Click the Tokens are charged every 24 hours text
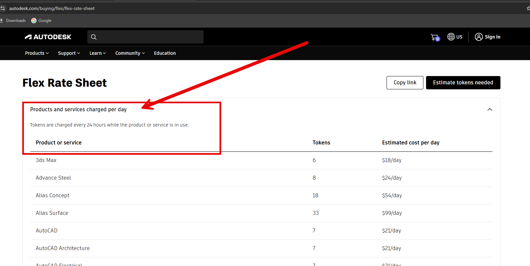Viewport: 530px width, 266px height. [109, 125]
